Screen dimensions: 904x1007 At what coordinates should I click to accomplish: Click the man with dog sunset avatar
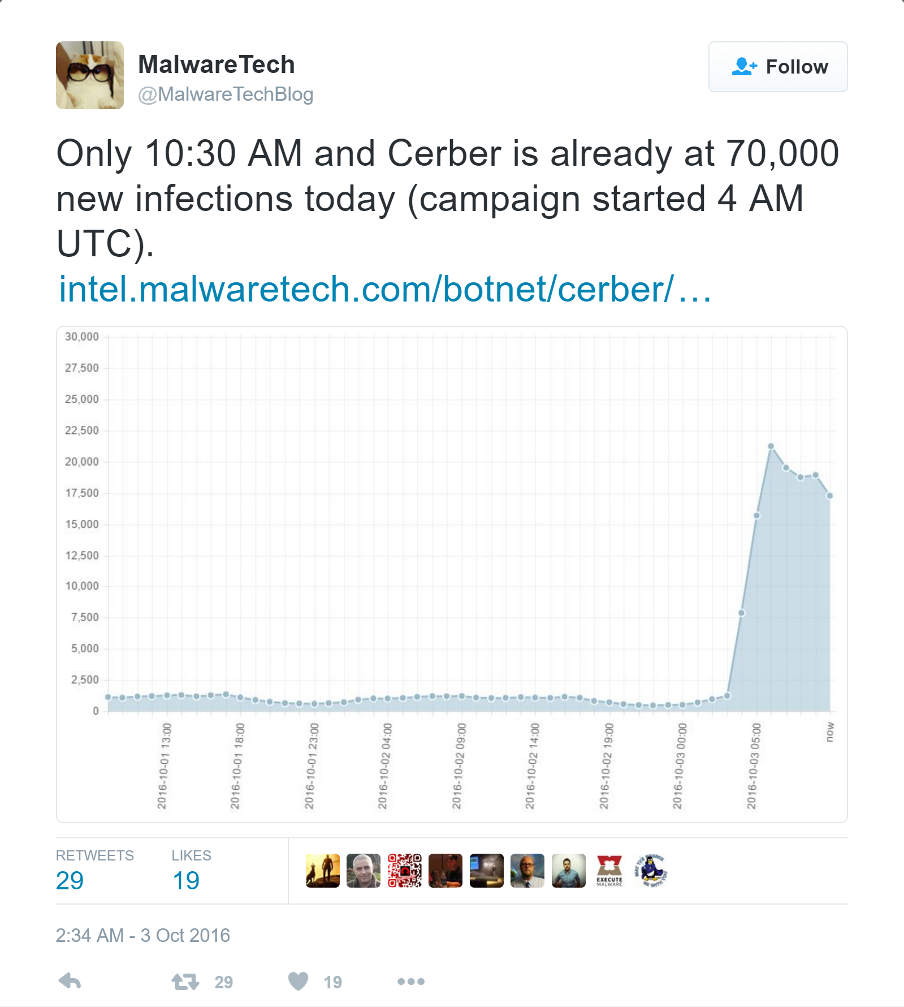(x=322, y=871)
